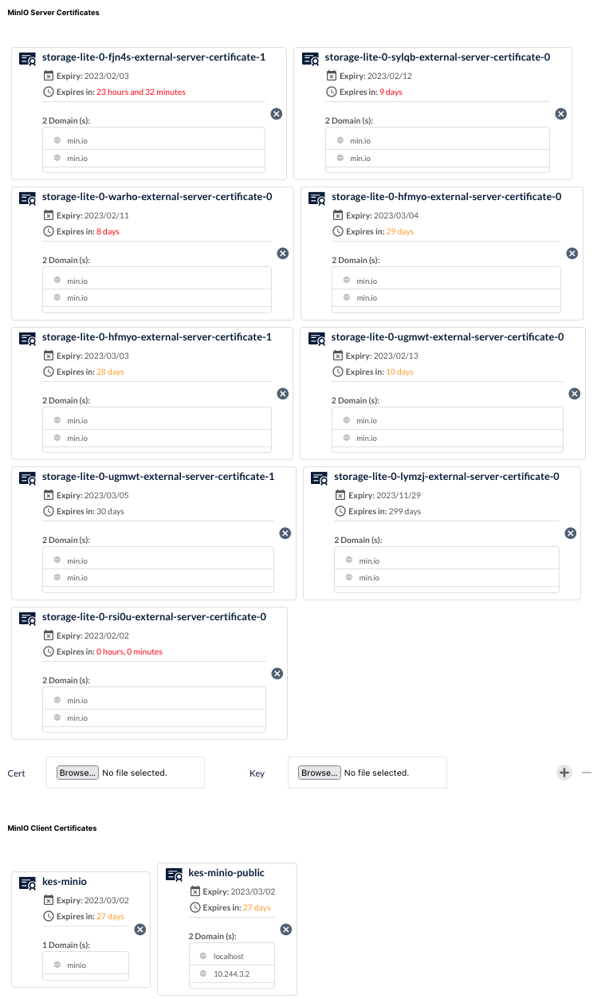Remove the storage-lite-0-fjn4s certificate-1
Screen dimensions: 605x999
point(277,114)
